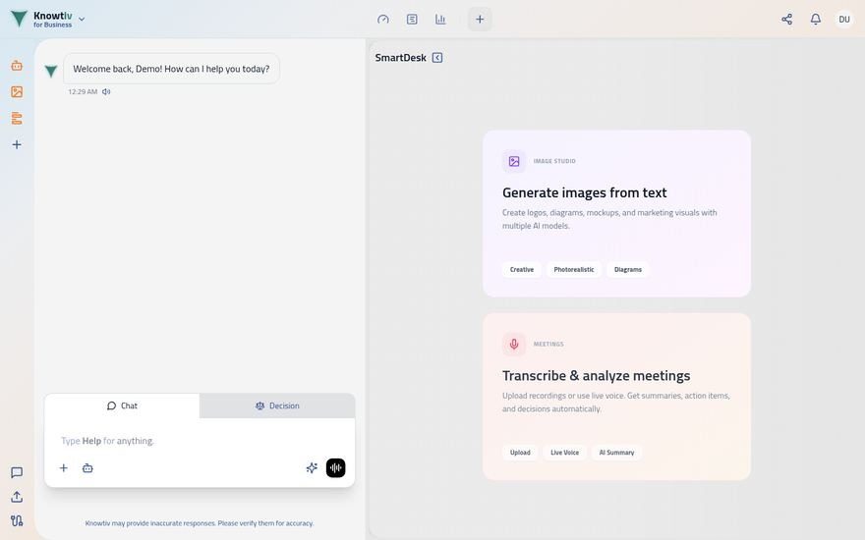Screen dimensions: 865x540
Task: Open notifications bell
Action: pyautogui.click(x=815, y=20)
